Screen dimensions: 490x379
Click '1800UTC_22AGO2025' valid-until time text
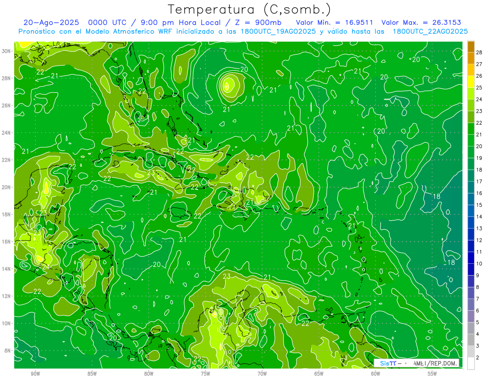[x=430, y=31]
